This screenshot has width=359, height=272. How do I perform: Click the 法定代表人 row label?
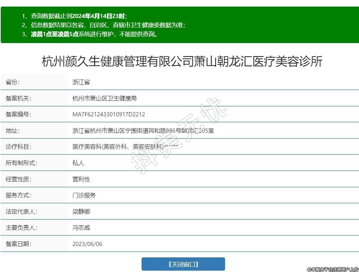21,212
